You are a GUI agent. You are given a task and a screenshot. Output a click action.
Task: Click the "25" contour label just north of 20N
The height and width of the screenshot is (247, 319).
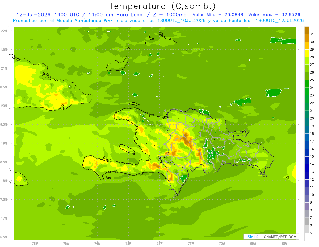pos(234,103)
